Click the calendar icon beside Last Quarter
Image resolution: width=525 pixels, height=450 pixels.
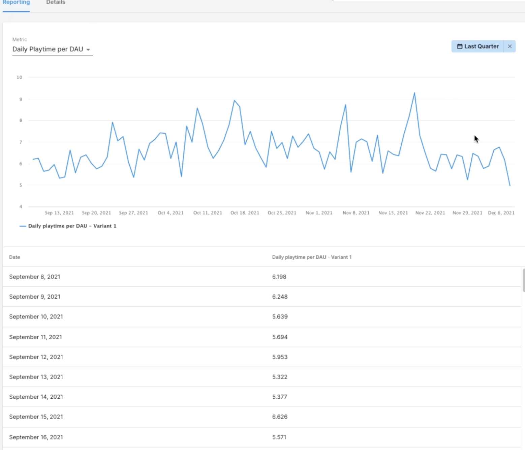(459, 47)
